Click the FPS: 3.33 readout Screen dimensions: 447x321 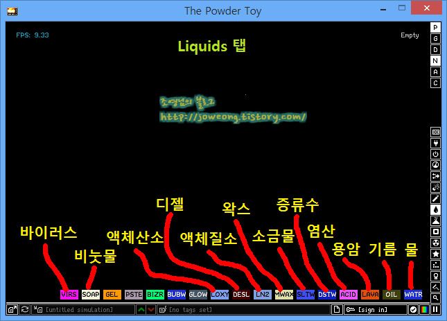32,35
